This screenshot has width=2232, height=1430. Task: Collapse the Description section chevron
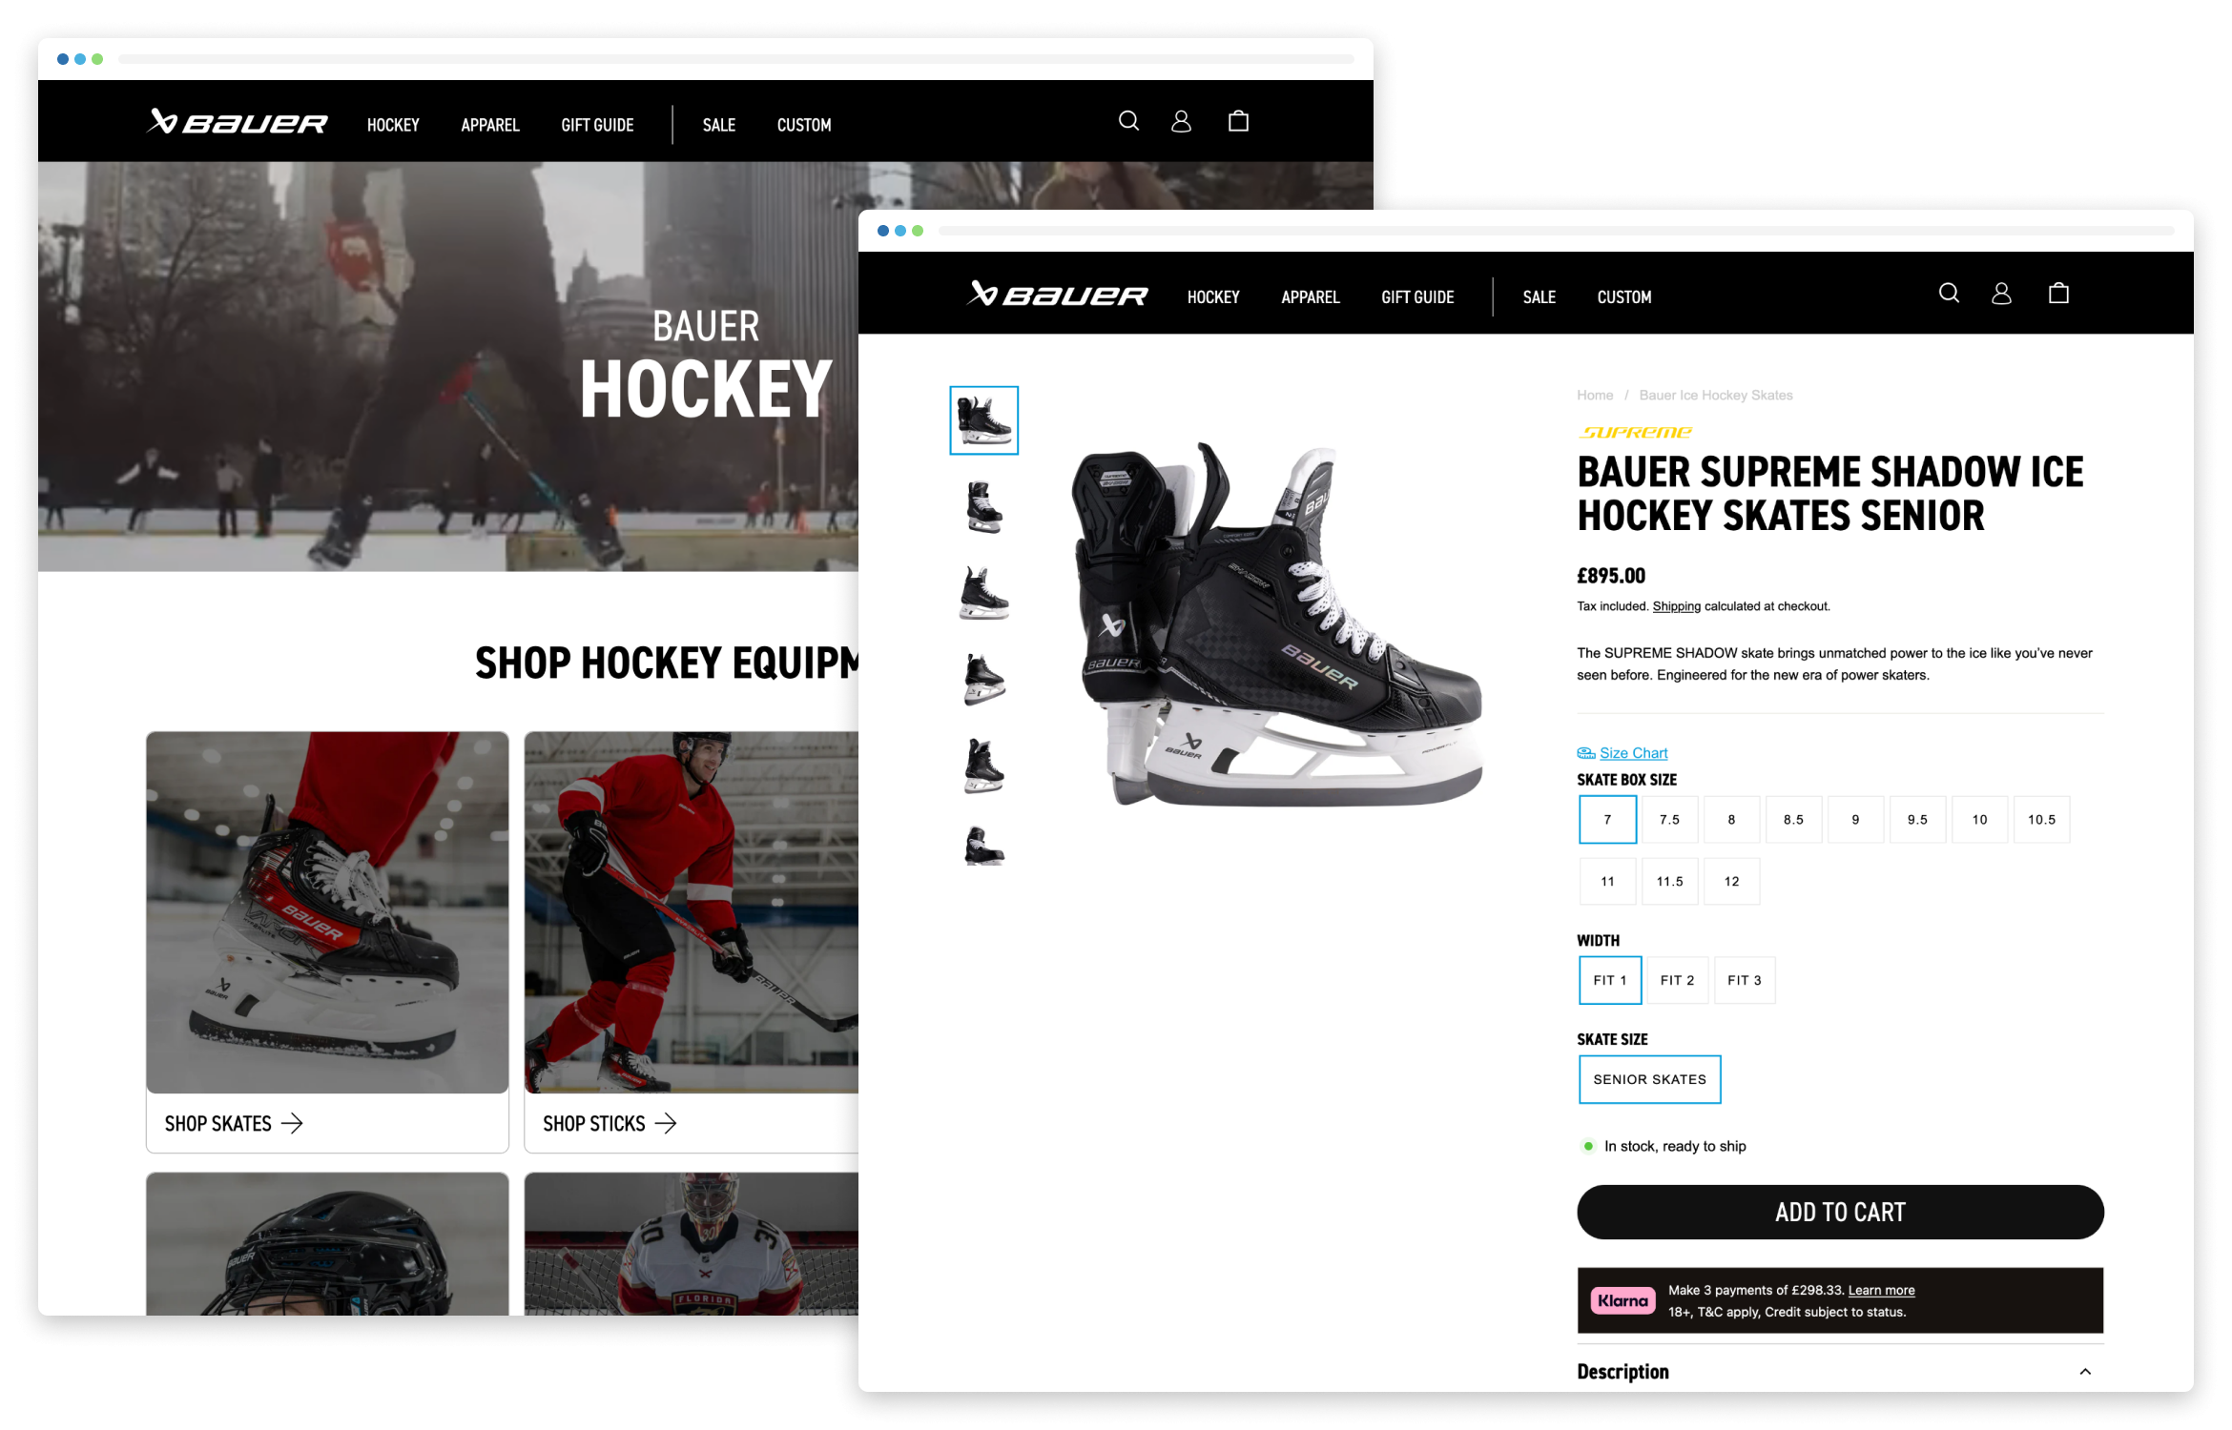[x=2085, y=1372]
